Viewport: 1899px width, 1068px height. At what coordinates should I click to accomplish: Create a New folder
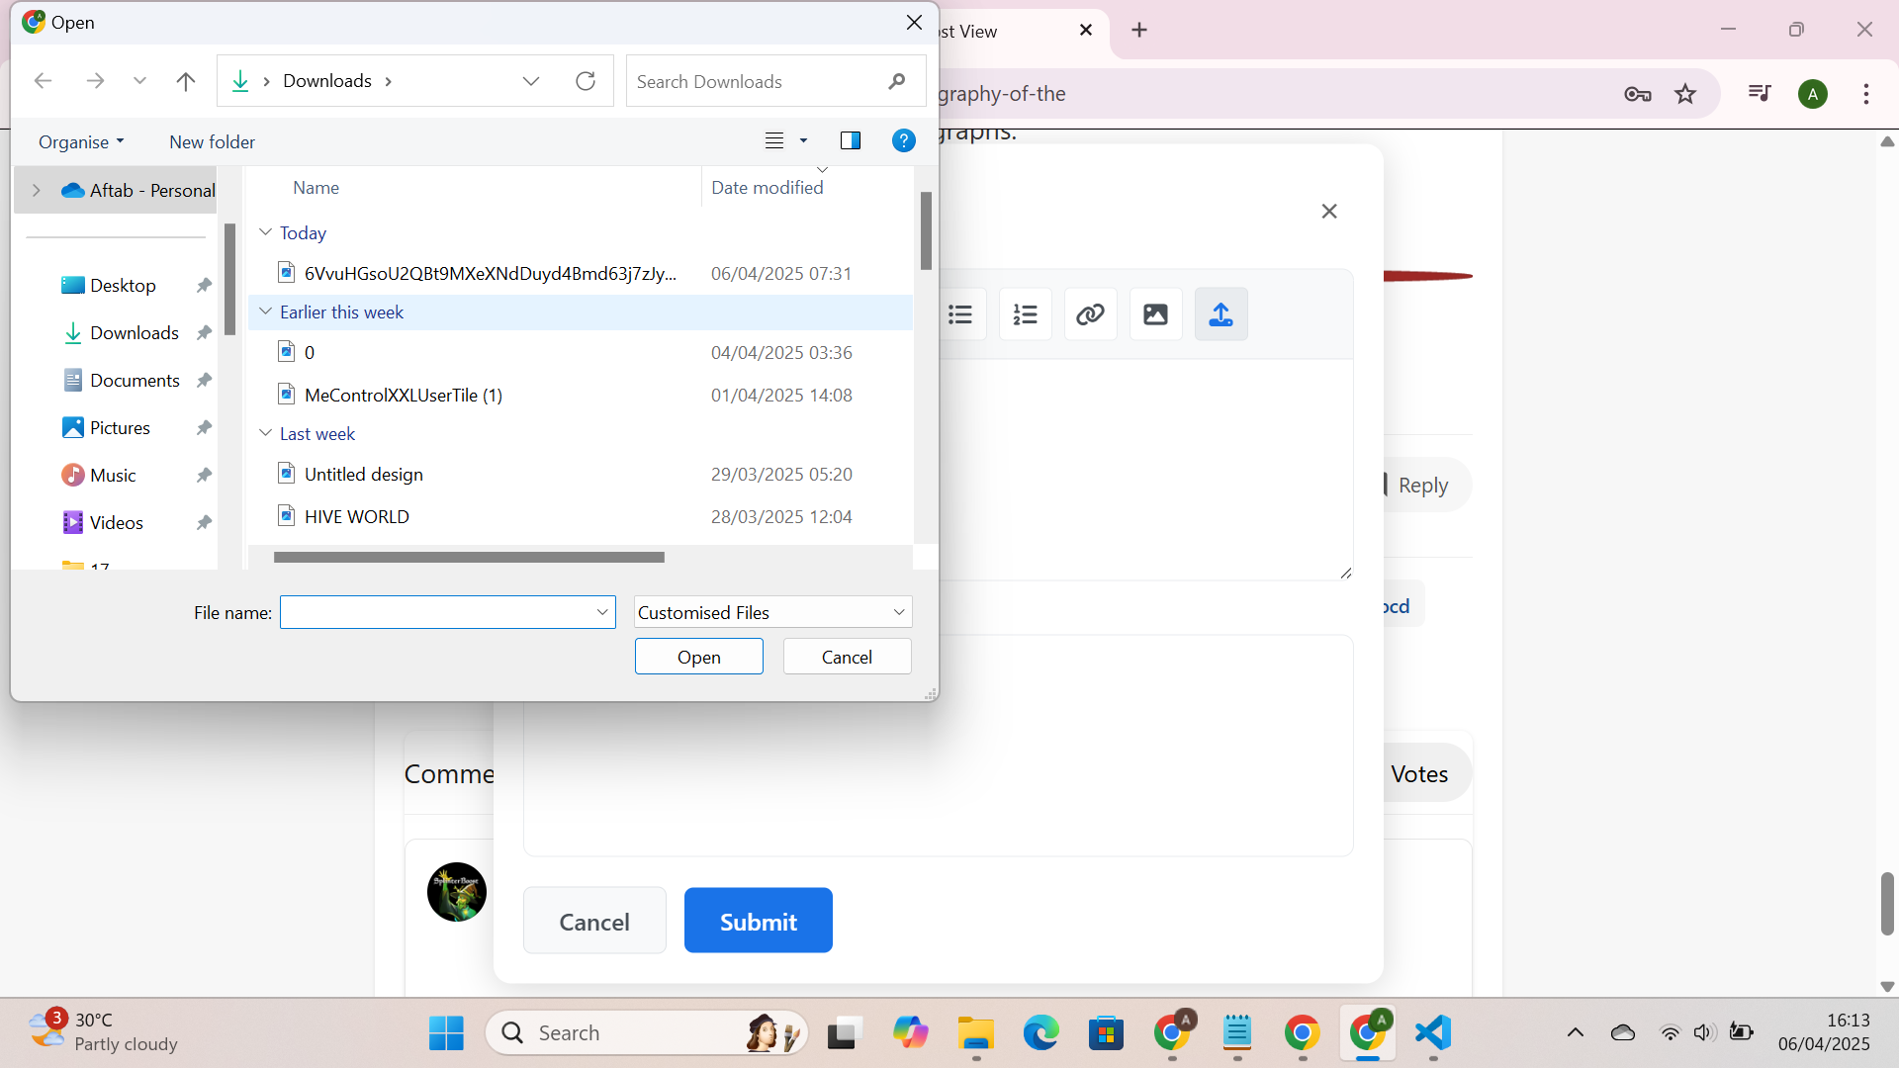(212, 141)
